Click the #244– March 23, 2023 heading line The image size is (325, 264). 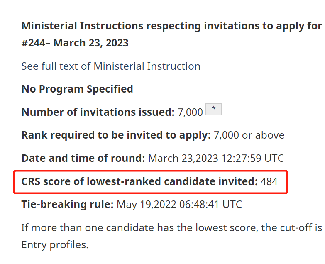75,43
